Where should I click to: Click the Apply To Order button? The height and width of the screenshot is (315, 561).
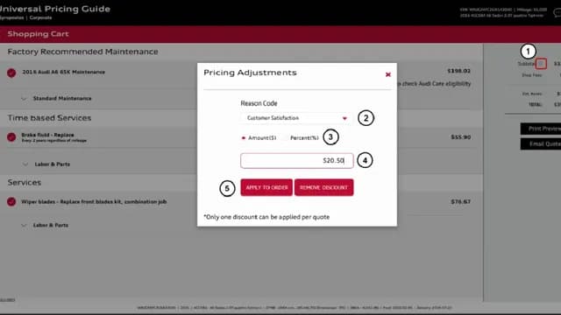[x=266, y=187]
